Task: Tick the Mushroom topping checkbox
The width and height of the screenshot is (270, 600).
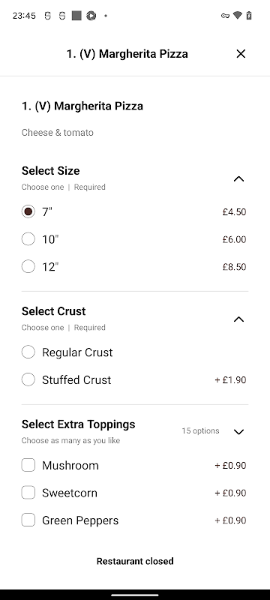Action: [28, 465]
